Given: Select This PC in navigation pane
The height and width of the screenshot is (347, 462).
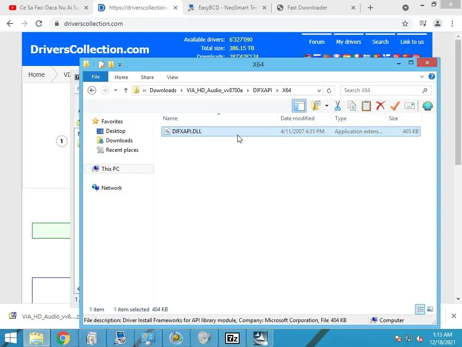Looking at the screenshot, I should (110, 169).
